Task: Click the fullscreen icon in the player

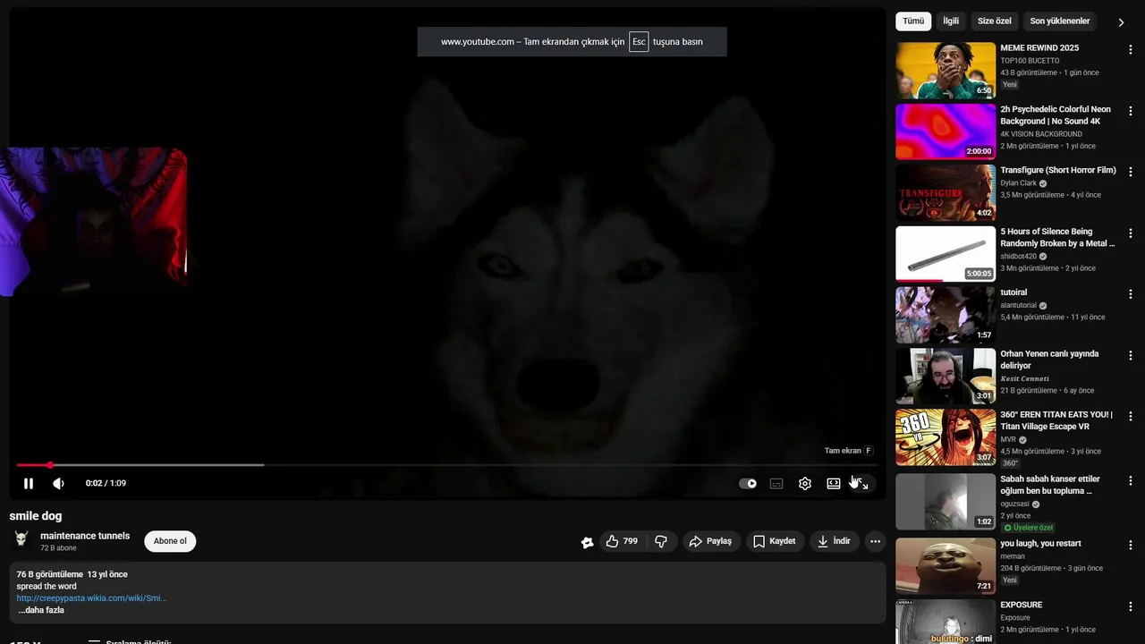Action: coord(862,484)
